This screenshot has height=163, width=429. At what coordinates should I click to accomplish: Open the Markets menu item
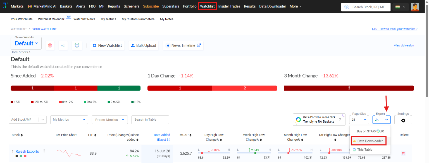coord(17,6)
